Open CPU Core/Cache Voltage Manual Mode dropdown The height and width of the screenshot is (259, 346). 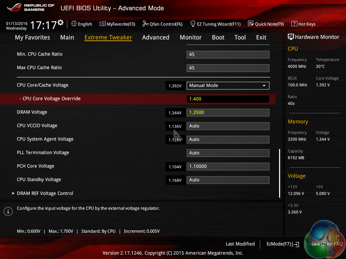(228, 85)
